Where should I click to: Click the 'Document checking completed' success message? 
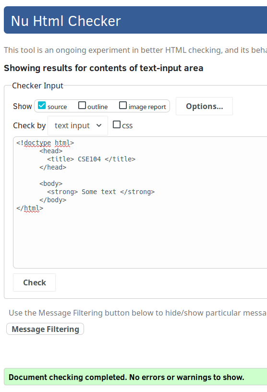(x=126, y=377)
